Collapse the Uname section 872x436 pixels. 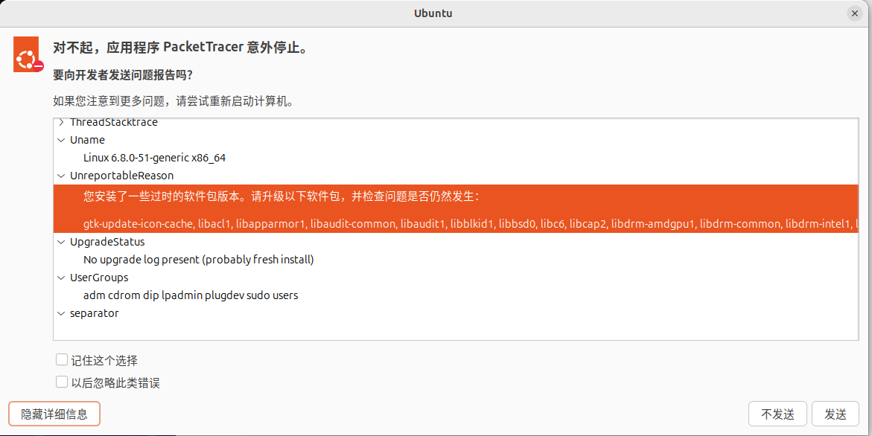61,140
